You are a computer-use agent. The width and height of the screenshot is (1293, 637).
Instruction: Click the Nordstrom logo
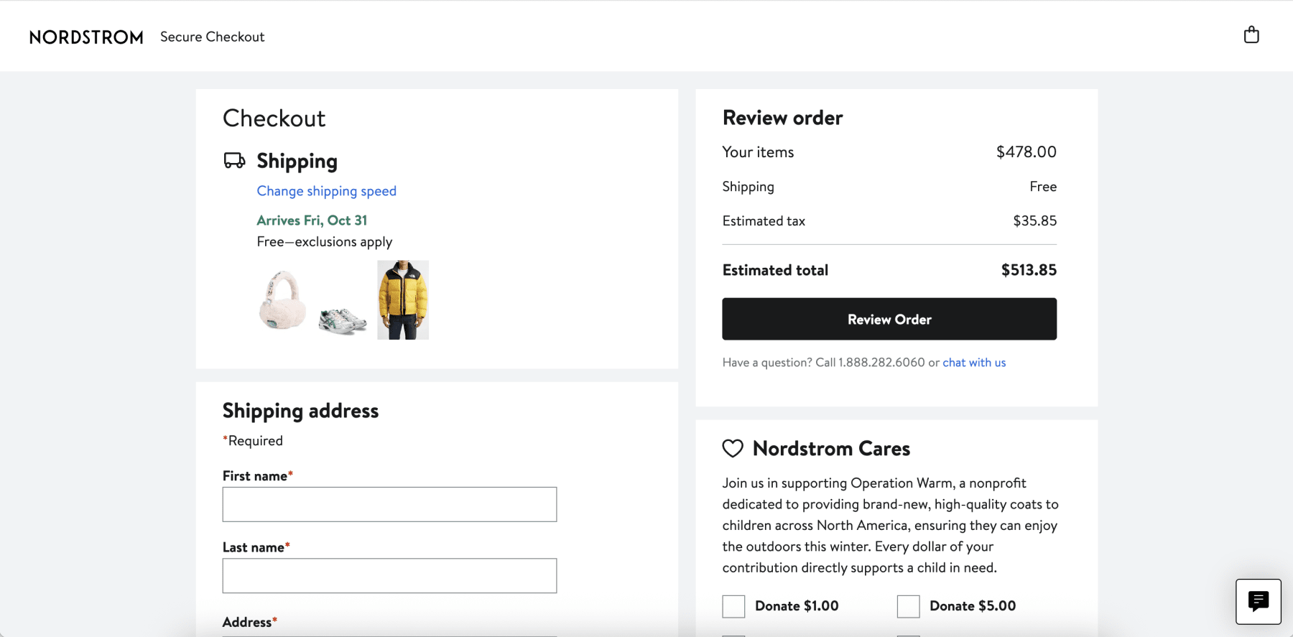(x=86, y=37)
